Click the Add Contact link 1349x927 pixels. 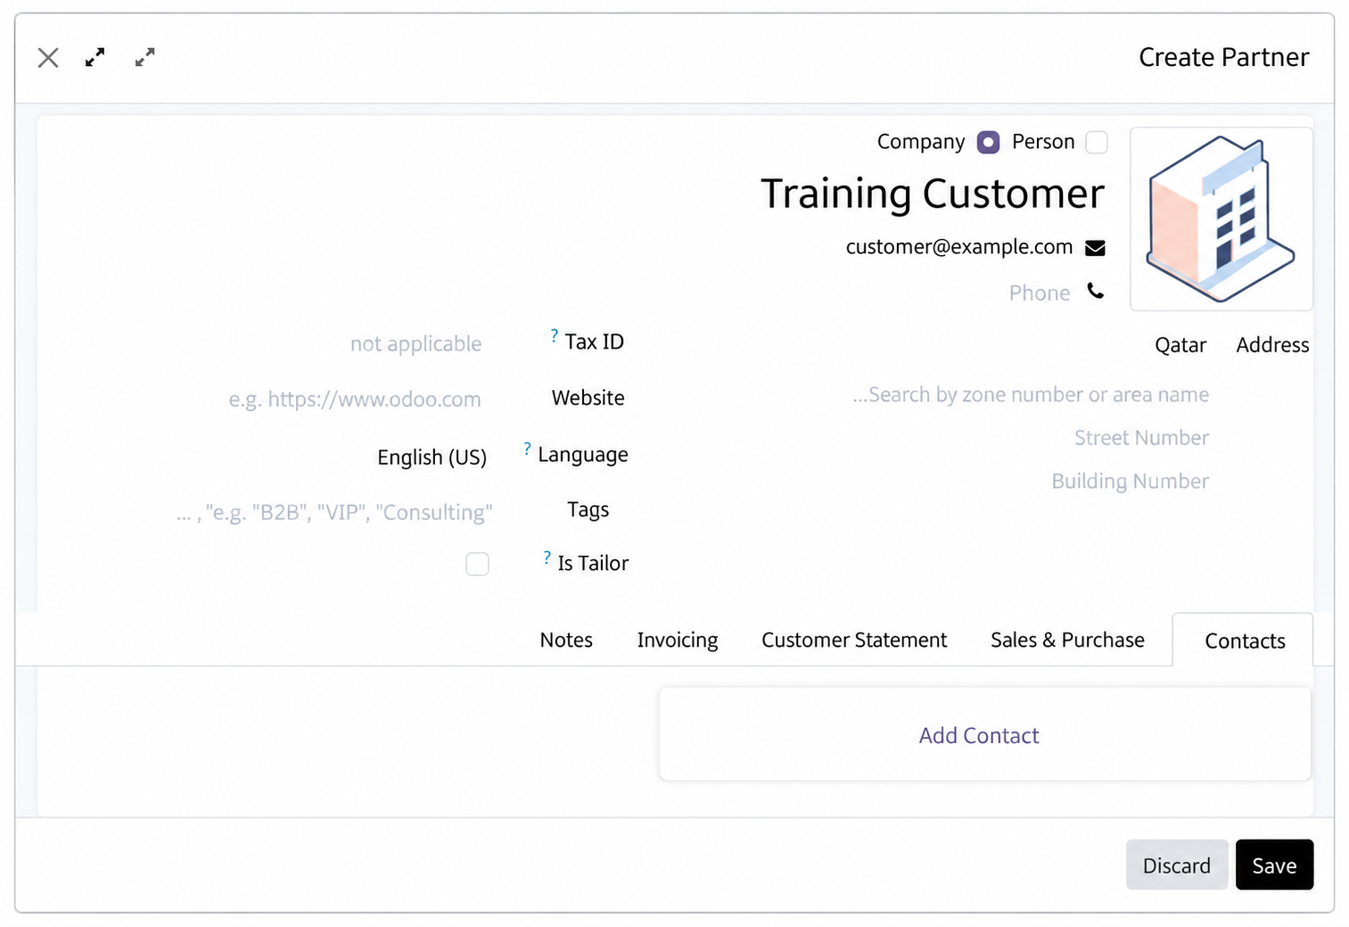pyautogui.click(x=979, y=735)
